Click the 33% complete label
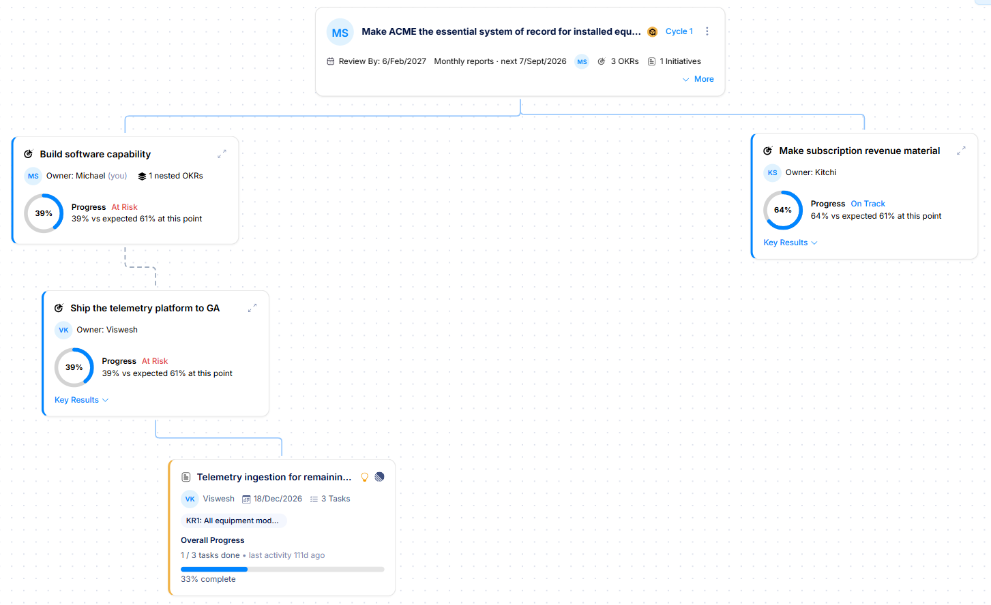Screen dimensions: 991x605 (x=208, y=579)
